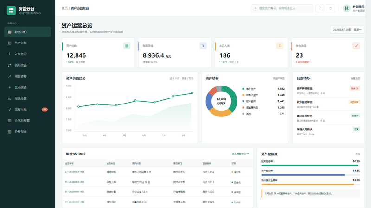Click the 数字化中心 department cell
Image resolution: width=371 pixels, height=208 pixels.
click(179, 172)
